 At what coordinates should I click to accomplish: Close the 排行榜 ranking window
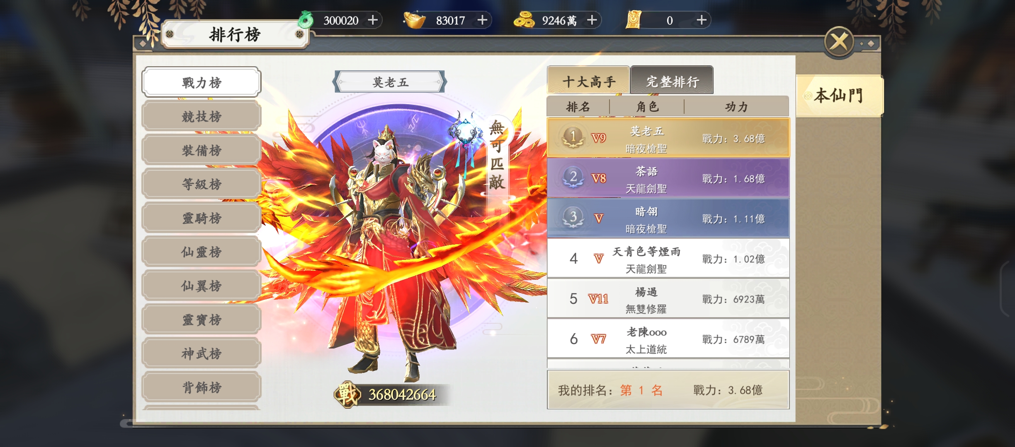(839, 42)
